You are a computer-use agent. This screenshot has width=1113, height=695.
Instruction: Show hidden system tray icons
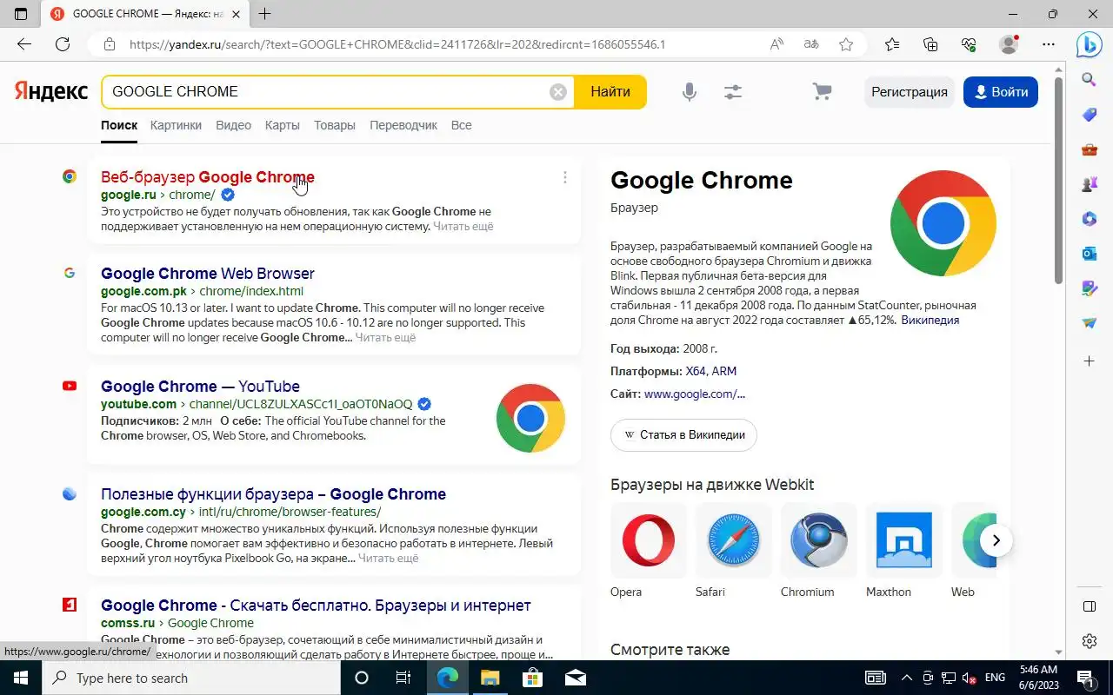tap(906, 678)
